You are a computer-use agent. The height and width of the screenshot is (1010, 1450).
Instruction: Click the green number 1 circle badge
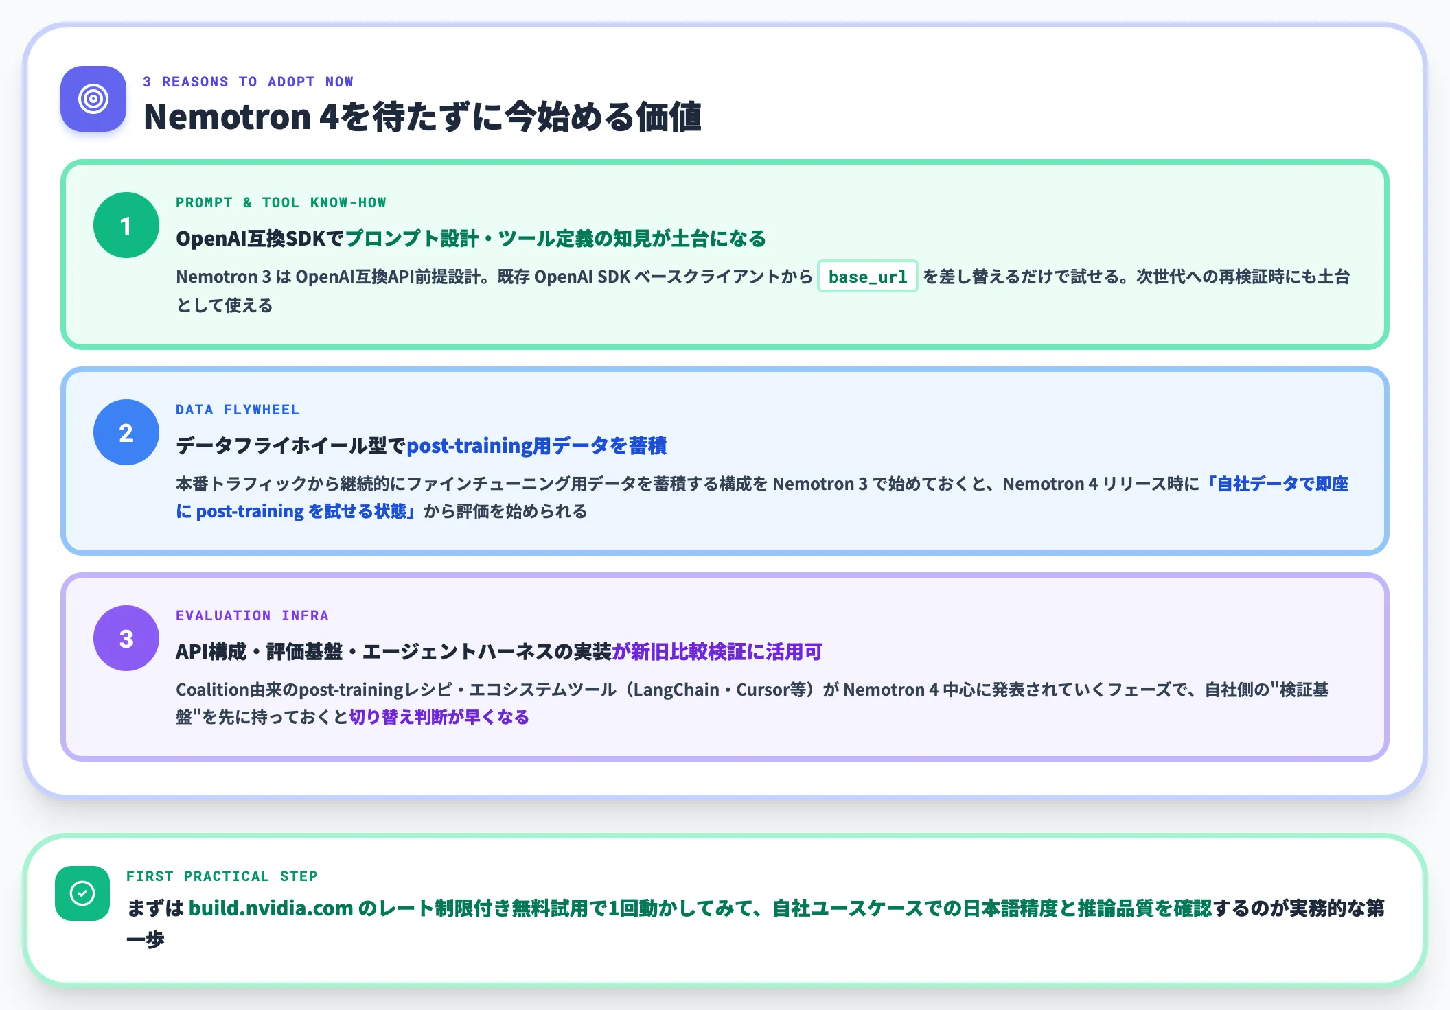click(126, 225)
